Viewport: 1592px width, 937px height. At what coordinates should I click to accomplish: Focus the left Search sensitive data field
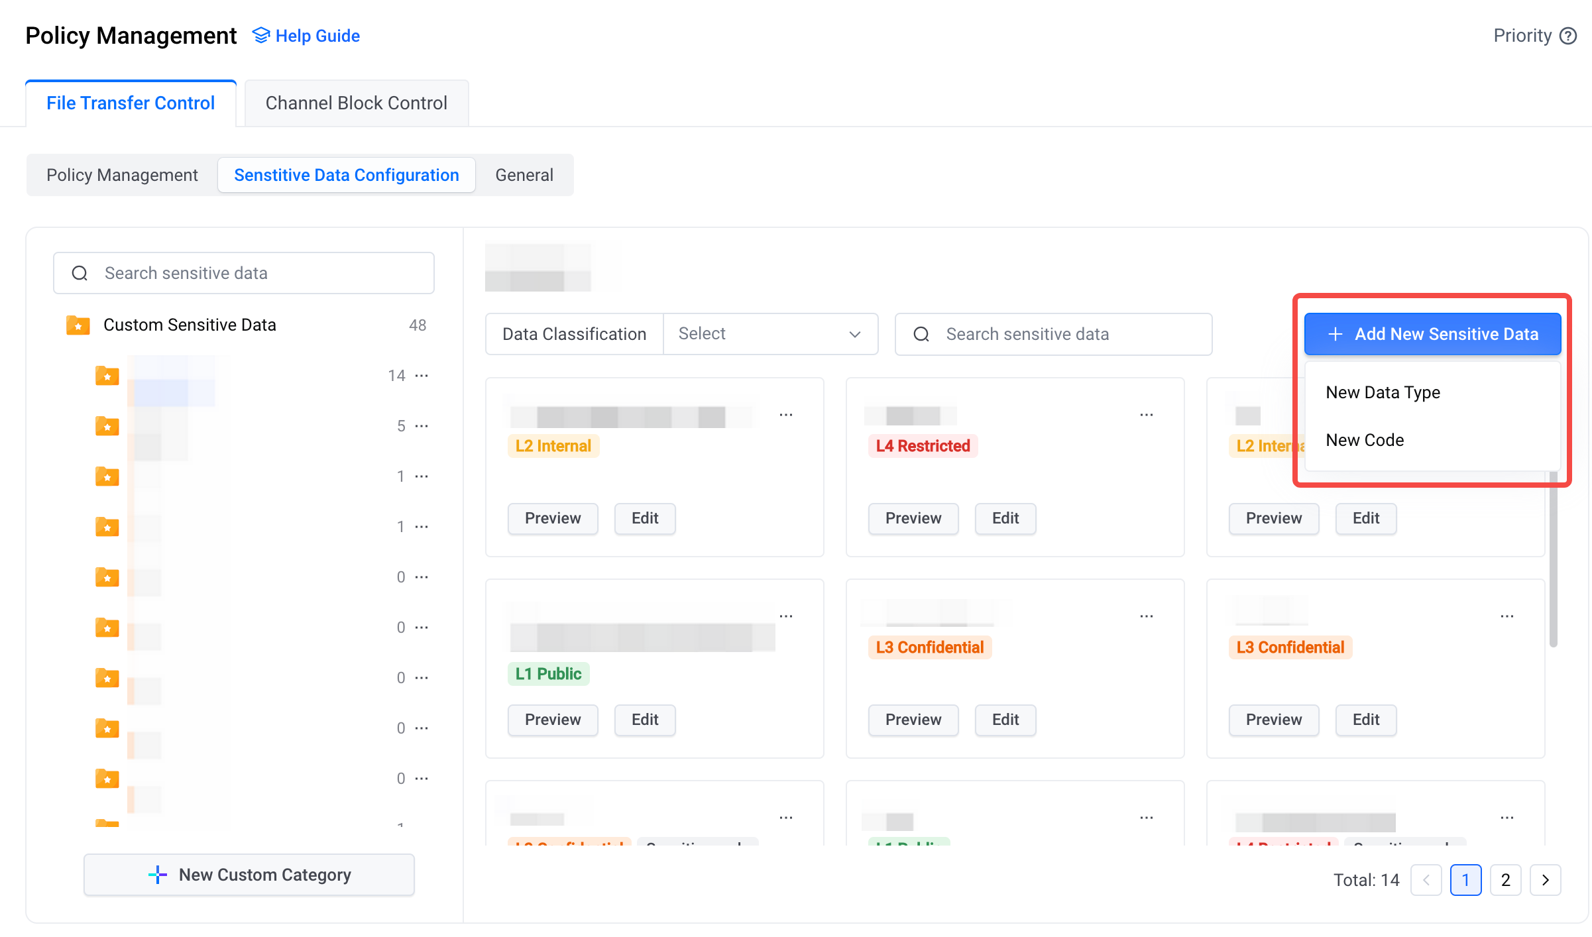(x=244, y=273)
